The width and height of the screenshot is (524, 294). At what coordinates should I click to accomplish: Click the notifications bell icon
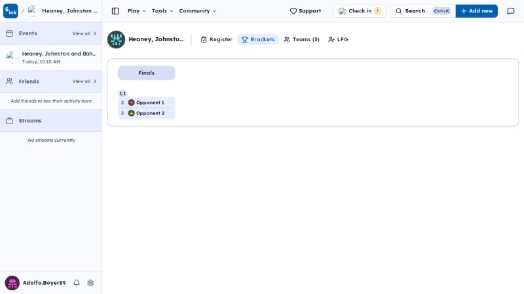[77, 283]
